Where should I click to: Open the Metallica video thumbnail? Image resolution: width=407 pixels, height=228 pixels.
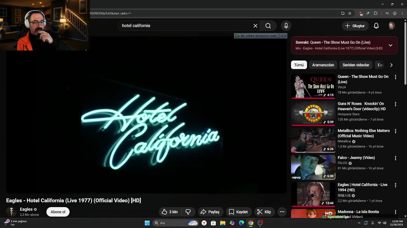(313, 140)
